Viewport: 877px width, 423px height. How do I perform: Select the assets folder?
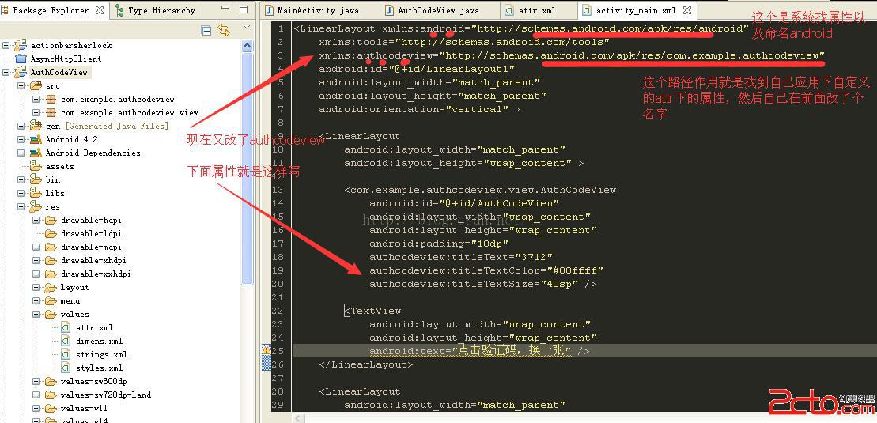(x=60, y=166)
